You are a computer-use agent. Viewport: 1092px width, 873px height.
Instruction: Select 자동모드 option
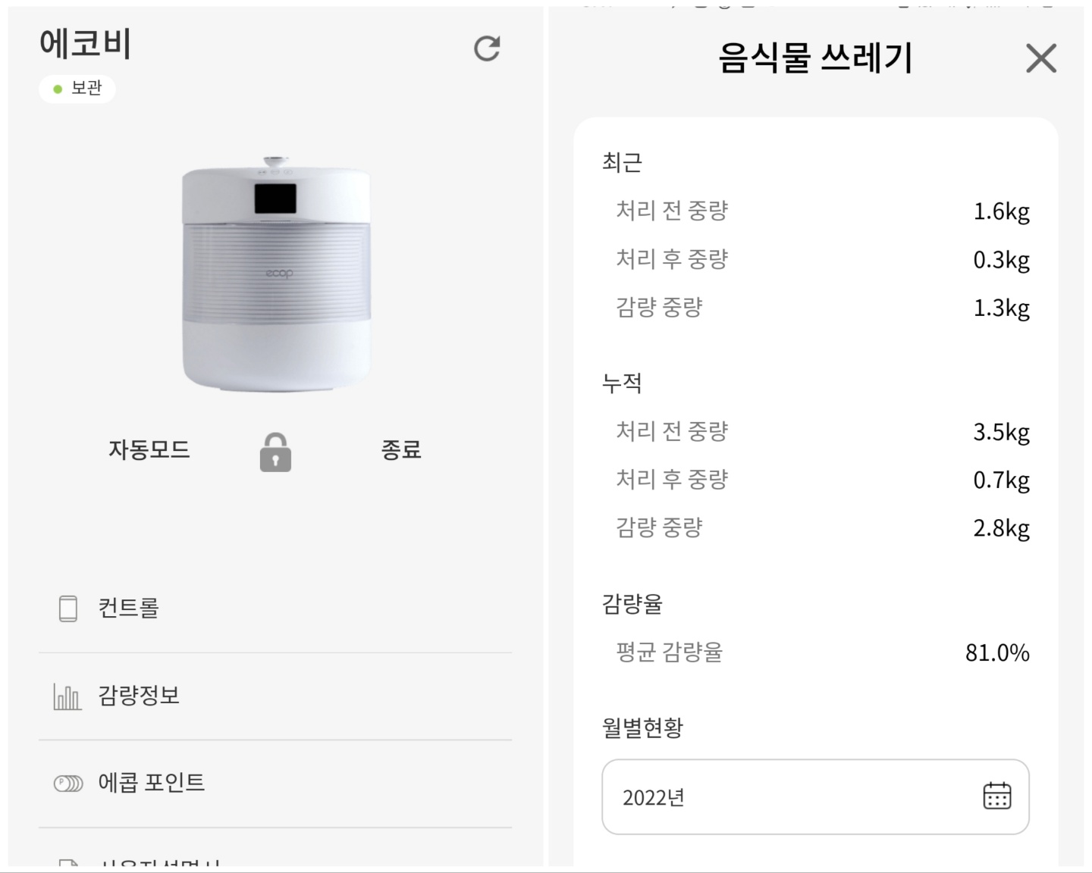149,449
